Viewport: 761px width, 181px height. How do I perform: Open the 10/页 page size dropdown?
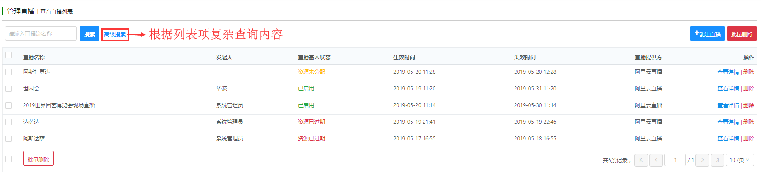pos(740,160)
